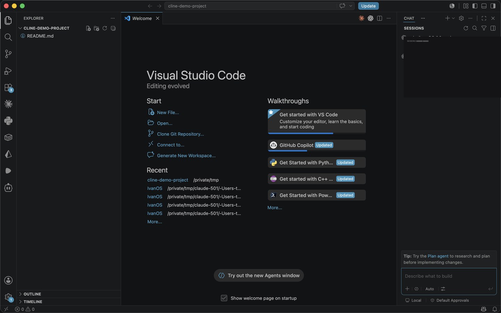Add context with the plus icon in chat input

(407, 289)
